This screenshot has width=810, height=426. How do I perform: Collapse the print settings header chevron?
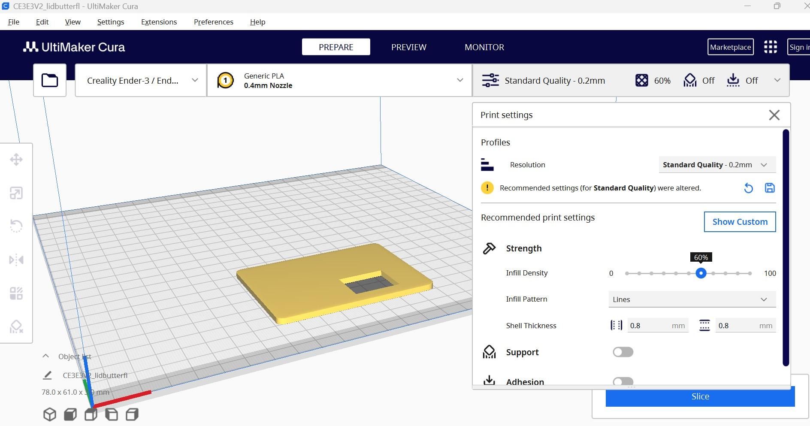point(777,80)
